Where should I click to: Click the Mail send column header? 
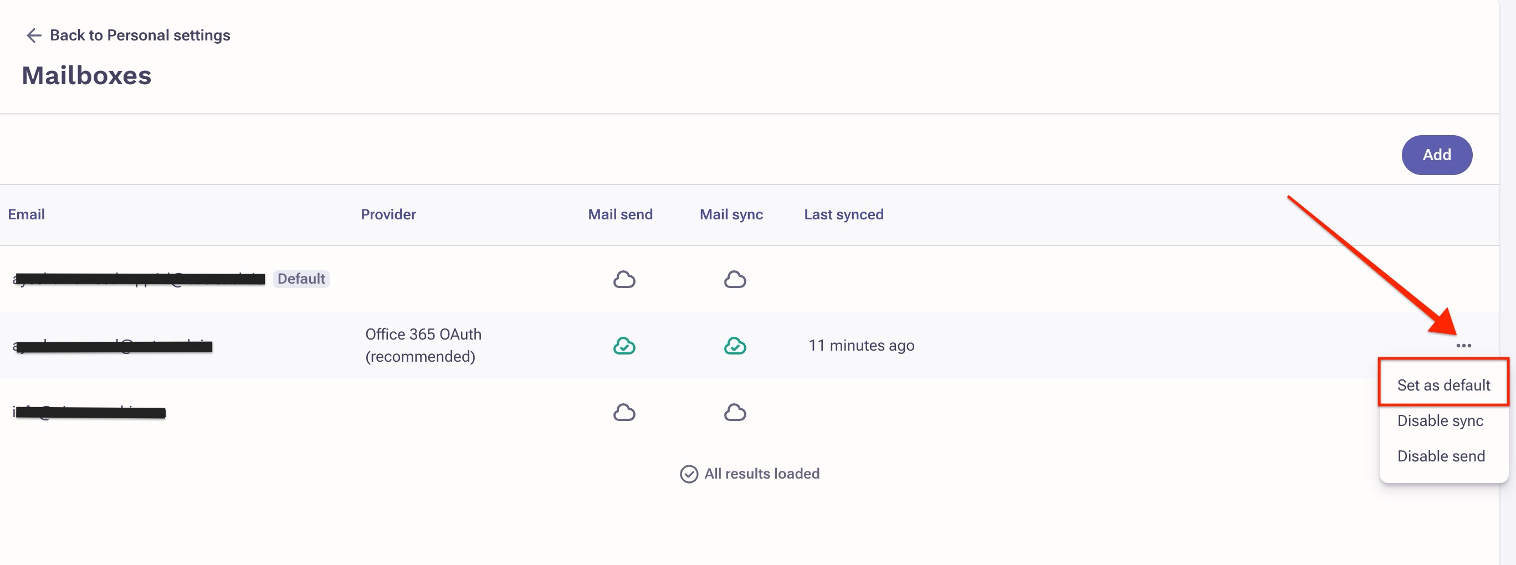point(620,214)
